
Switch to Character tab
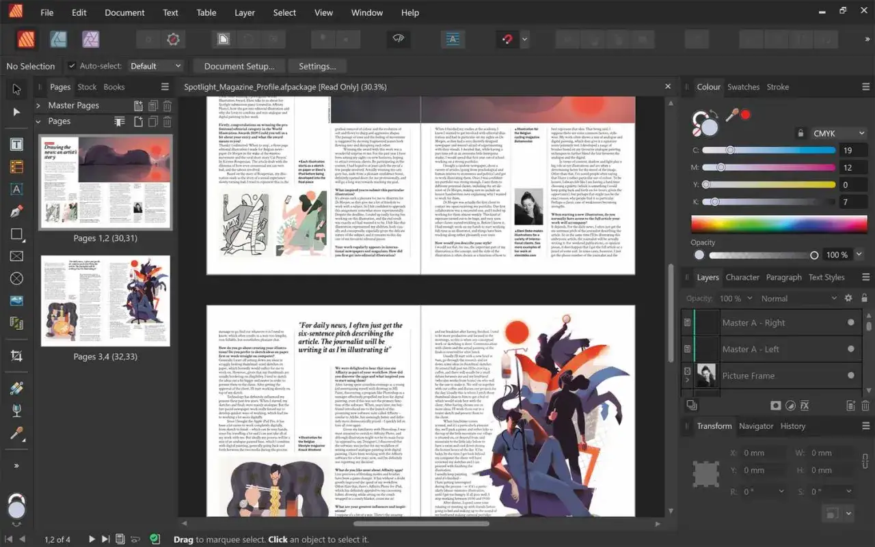click(742, 277)
